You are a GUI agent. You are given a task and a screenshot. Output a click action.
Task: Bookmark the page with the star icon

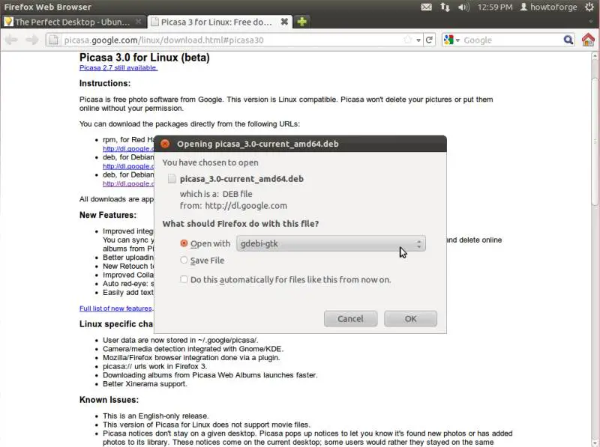408,40
